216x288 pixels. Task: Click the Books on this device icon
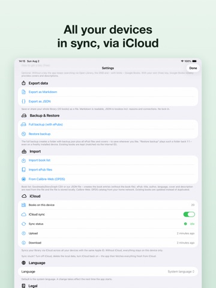tap(23, 205)
